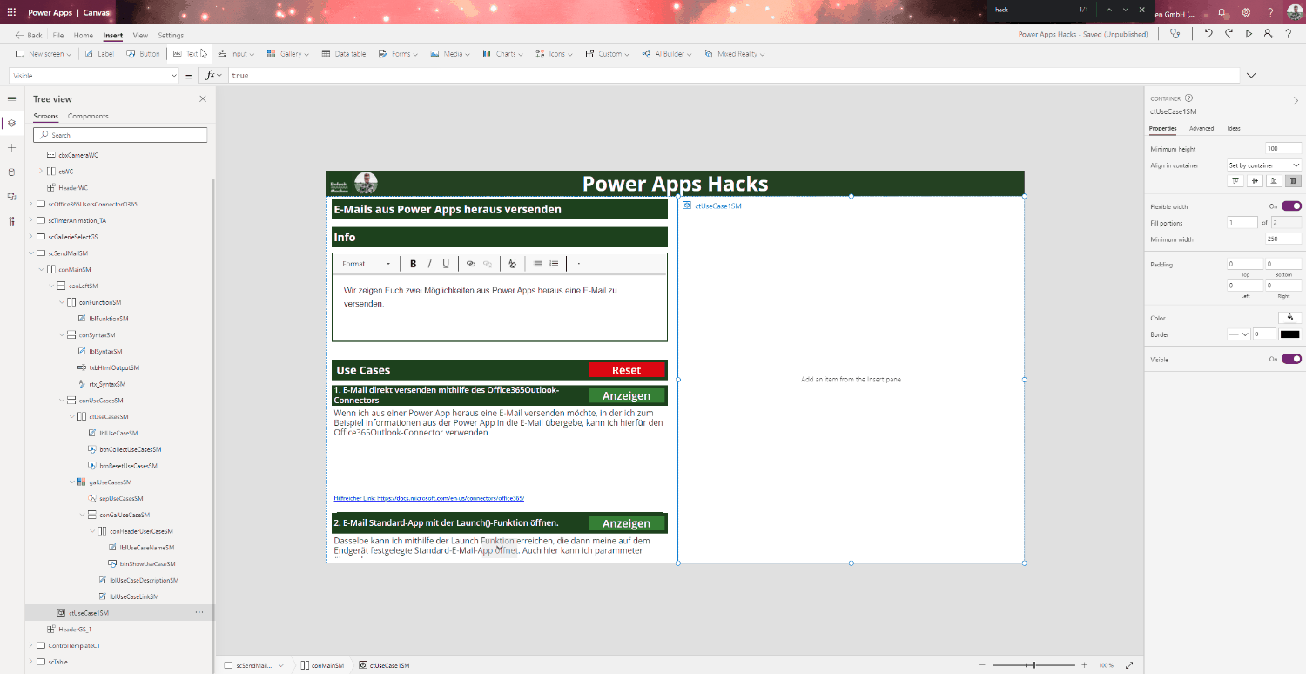Open the container help question mark icon
Screen dimensions: 1306x674
pyautogui.click(x=1189, y=98)
